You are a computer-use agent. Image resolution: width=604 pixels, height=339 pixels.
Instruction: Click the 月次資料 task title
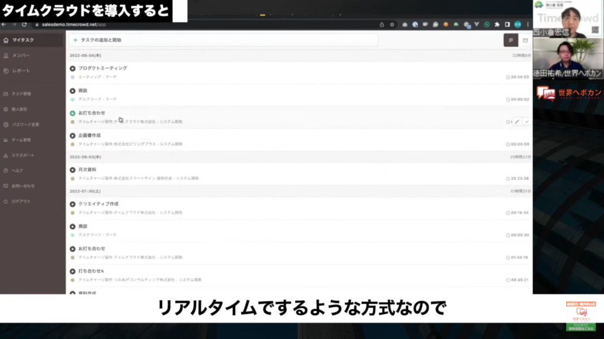pyautogui.click(x=87, y=170)
